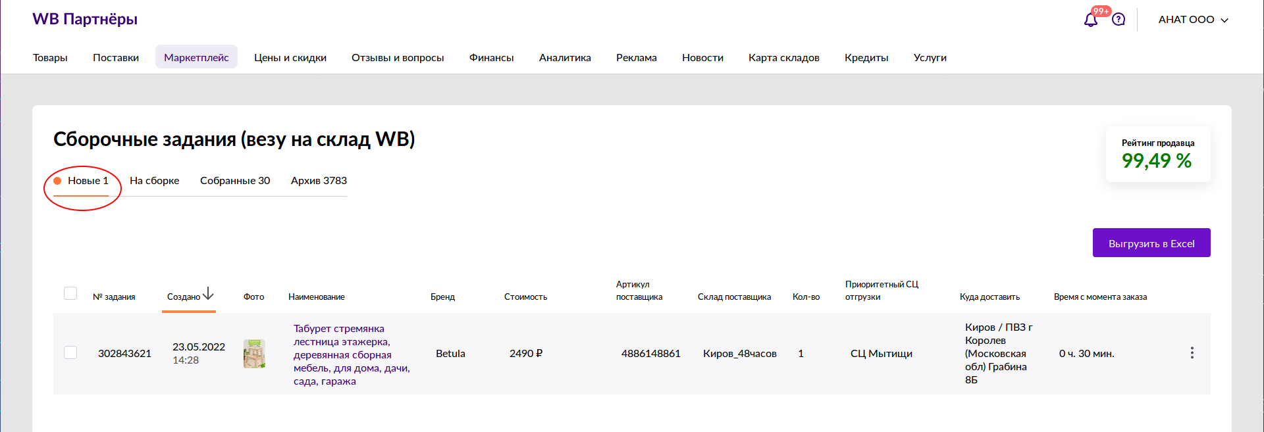Screen dimensions: 1264x432
Task: Click the Betula brand cell
Action: coord(450,354)
